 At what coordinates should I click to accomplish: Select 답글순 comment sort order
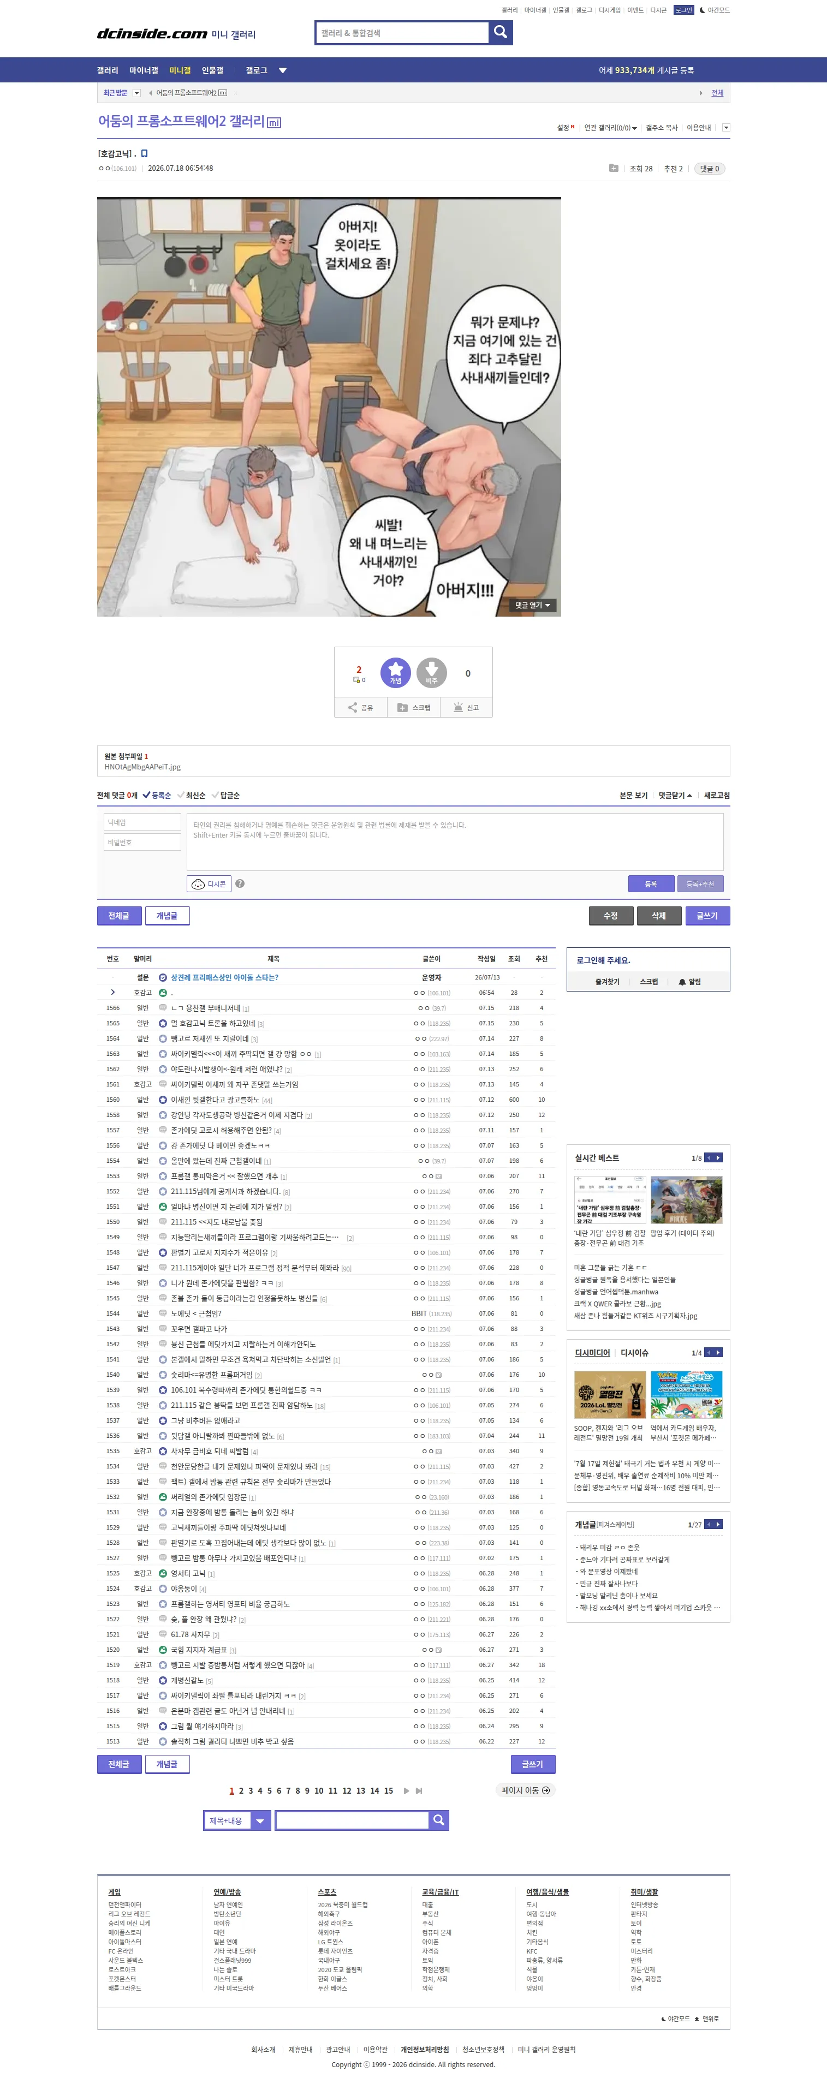pos(225,795)
